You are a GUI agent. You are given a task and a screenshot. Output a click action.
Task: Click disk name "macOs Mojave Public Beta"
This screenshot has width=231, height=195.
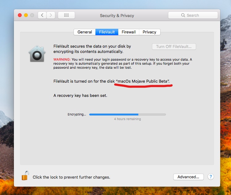click(143, 81)
